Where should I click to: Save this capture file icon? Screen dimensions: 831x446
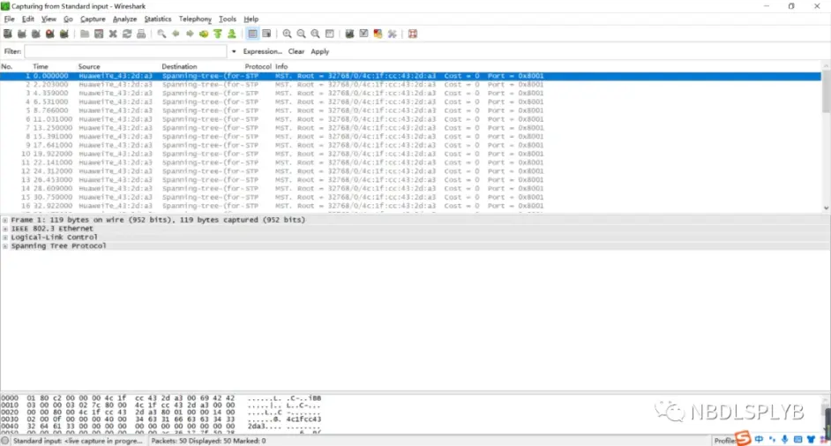tap(99, 34)
